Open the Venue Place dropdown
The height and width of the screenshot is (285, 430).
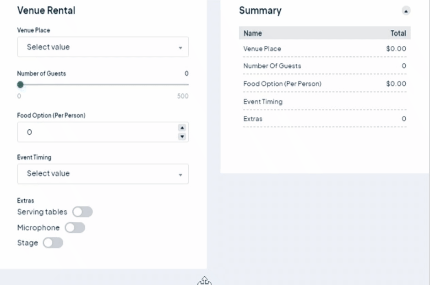(x=103, y=47)
